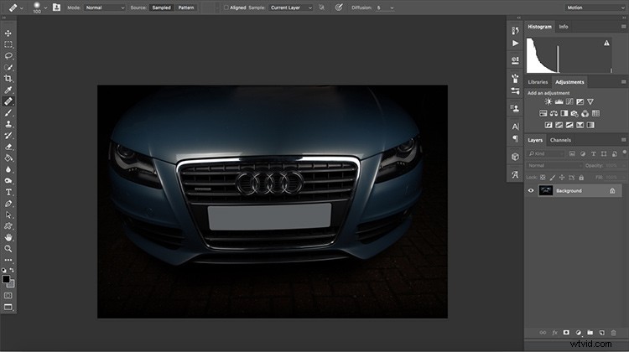Image resolution: width=629 pixels, height=352 pixels.
Task: Open the Sample dropdown showing Current Layer
Action: pyautogui.click(x=290, y=8)
